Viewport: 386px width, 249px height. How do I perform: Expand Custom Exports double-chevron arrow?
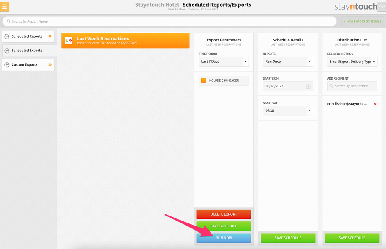pyautogui.click(x=50, y=65)
